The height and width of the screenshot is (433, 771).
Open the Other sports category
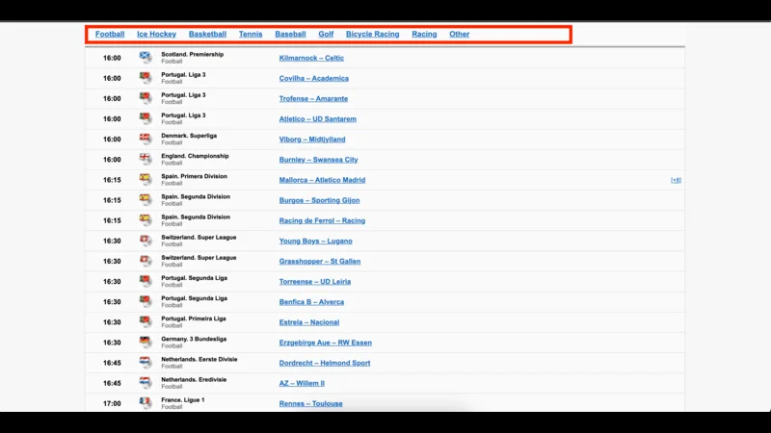click(x=459, y=35)
